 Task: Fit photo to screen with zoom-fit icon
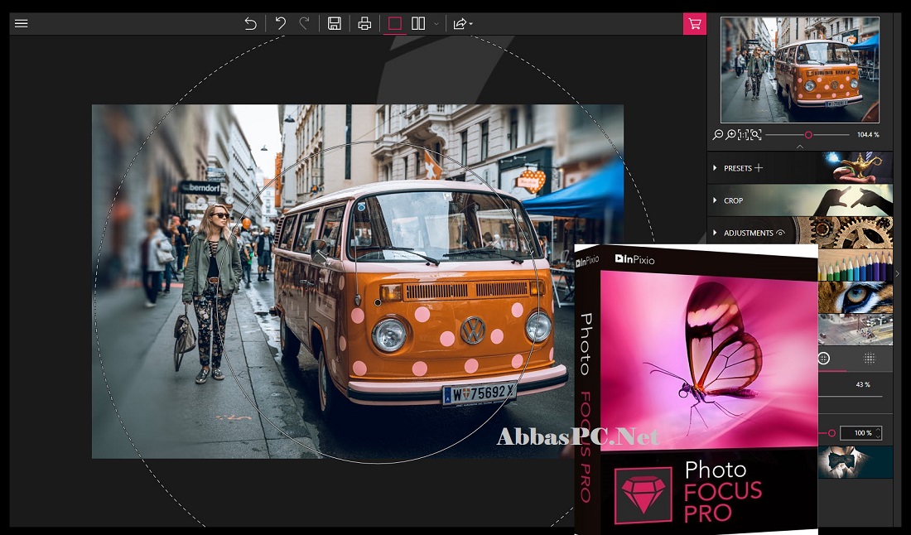tap(756, 135)
